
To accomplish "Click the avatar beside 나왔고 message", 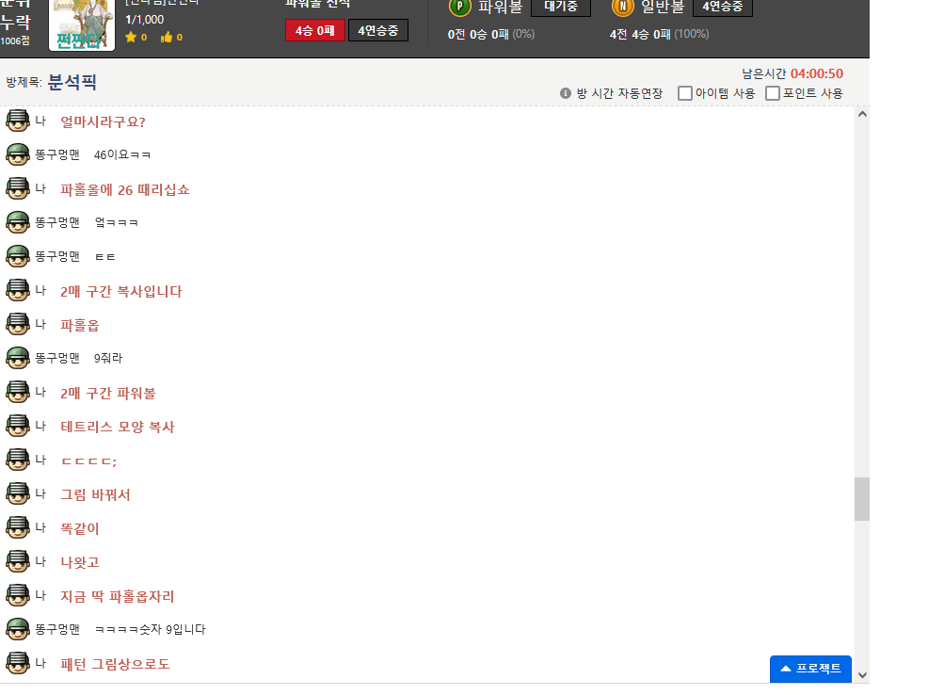I will click(x=18, y=561).
